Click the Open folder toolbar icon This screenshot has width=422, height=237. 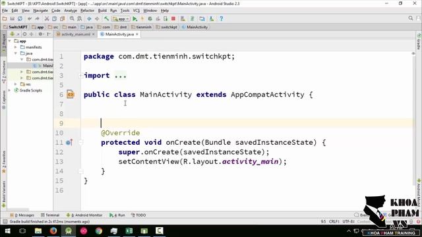tap(5, 19)
